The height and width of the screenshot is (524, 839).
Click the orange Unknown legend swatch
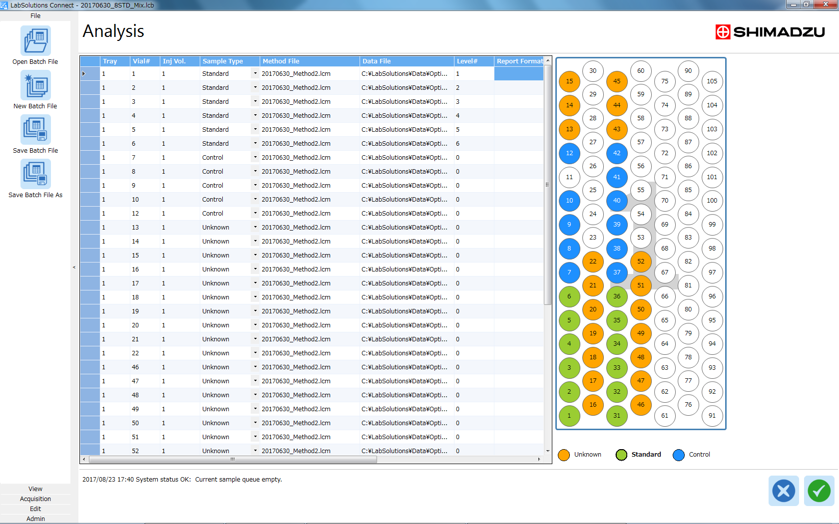pyautogui.click(x=564, y=455)
